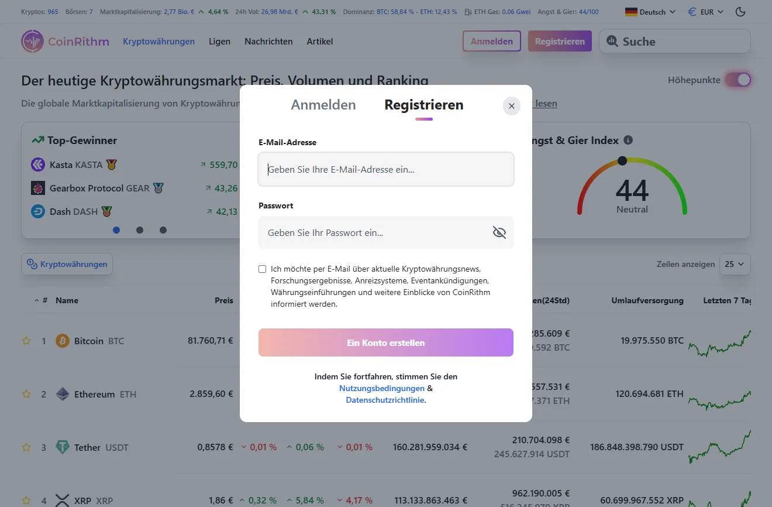The height and width of the screenshot is (507, 772).
Task: Open the Zeilen anzeigen 25 dropdown
Action: [x=735, y=264]
